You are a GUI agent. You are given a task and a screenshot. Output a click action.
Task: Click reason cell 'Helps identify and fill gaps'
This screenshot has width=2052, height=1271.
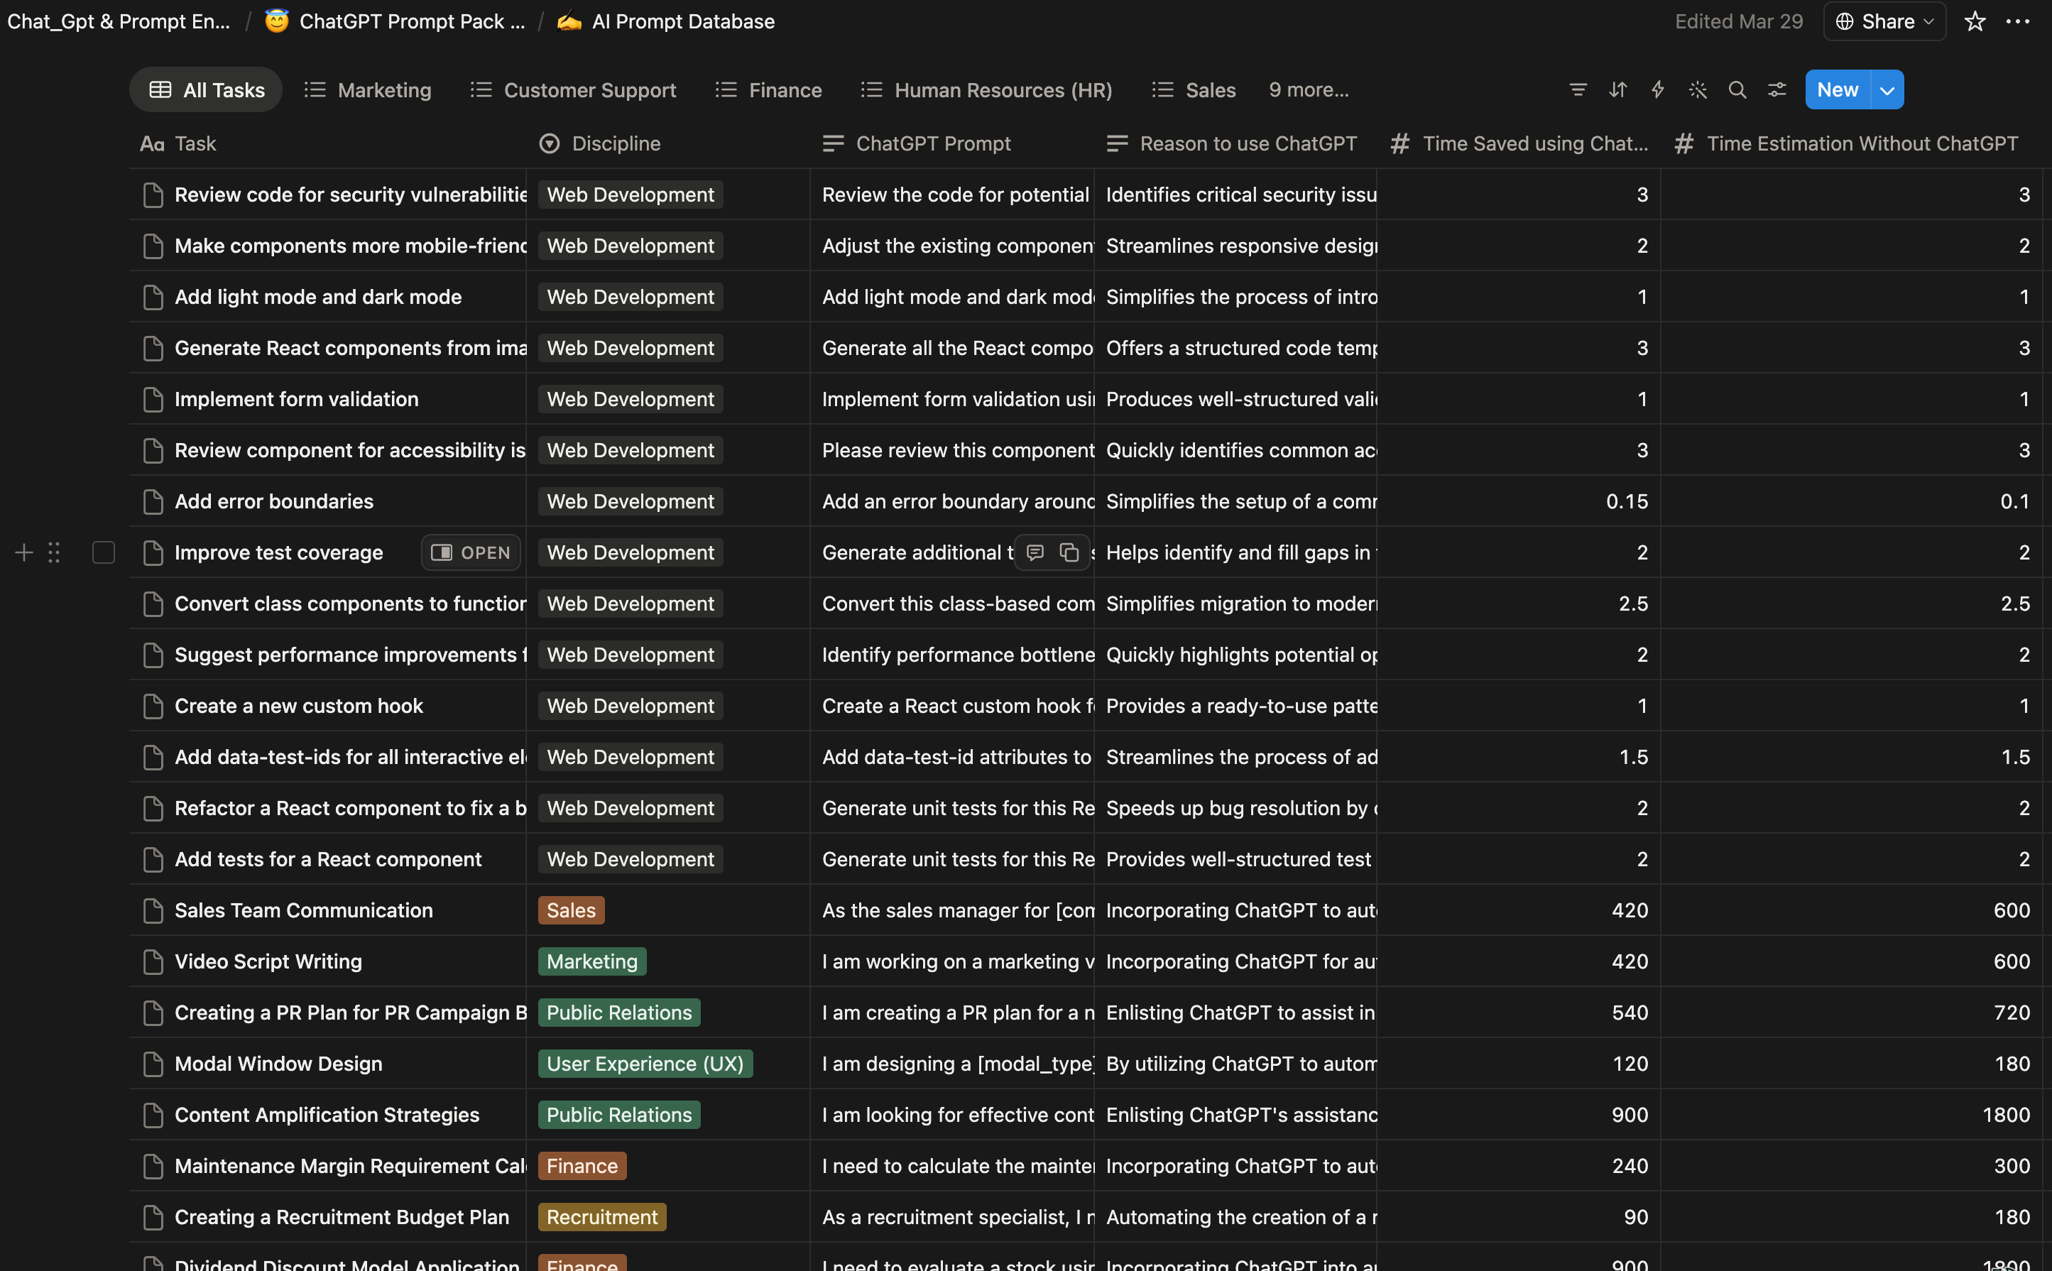click(x=1235, y=552)
